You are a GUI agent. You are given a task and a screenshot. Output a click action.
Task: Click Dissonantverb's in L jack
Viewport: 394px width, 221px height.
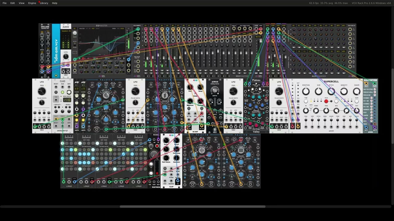coord(366,83)
